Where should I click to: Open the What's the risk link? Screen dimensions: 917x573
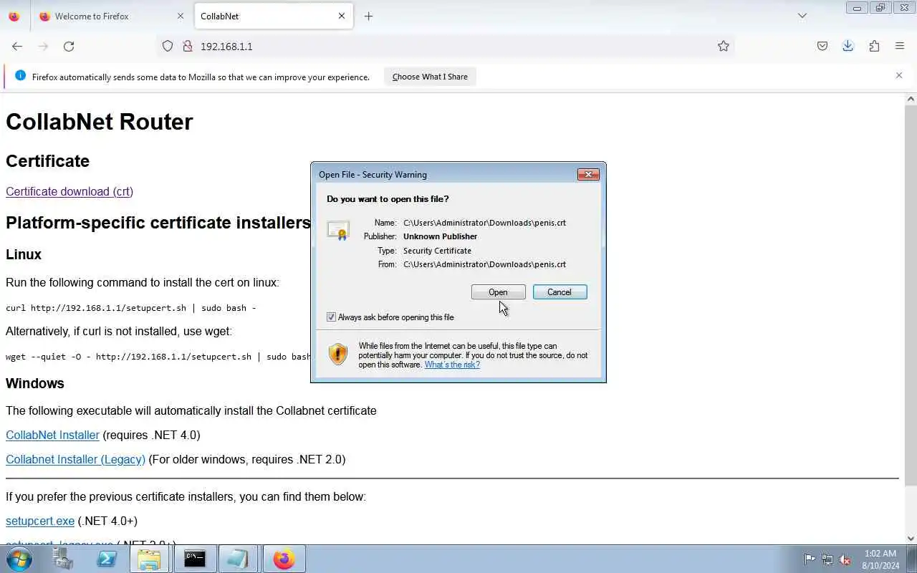pos(452,365)
